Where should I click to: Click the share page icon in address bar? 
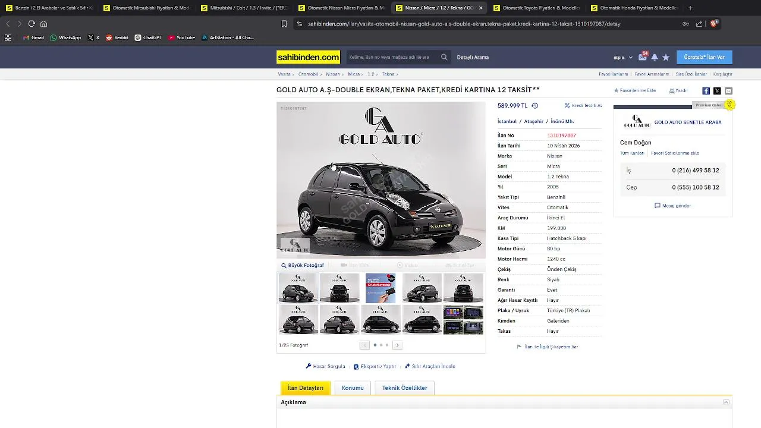pyautogui.click(x=699, y=24)
